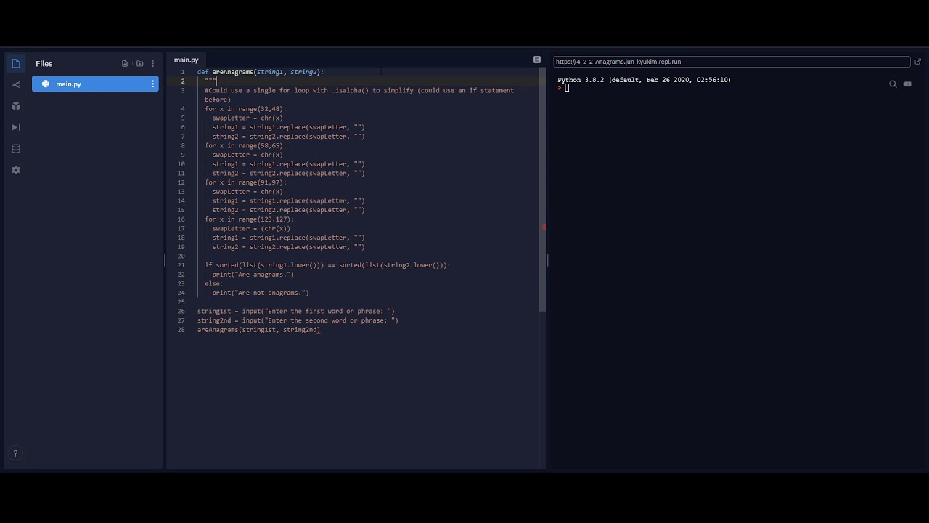This screenshot has width=929, height=523.
Task: Click line number 20 in gutter
Action: point(181,256)
